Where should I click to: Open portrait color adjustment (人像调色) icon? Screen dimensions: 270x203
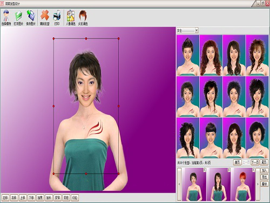pos(71,17)
